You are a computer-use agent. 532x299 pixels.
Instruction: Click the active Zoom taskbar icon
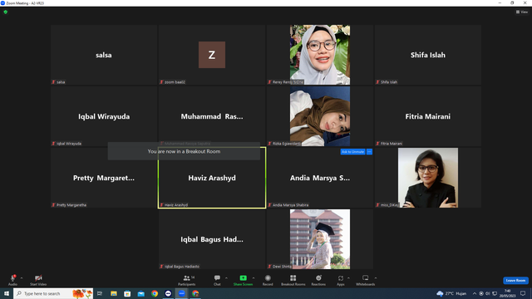point(182,293)
